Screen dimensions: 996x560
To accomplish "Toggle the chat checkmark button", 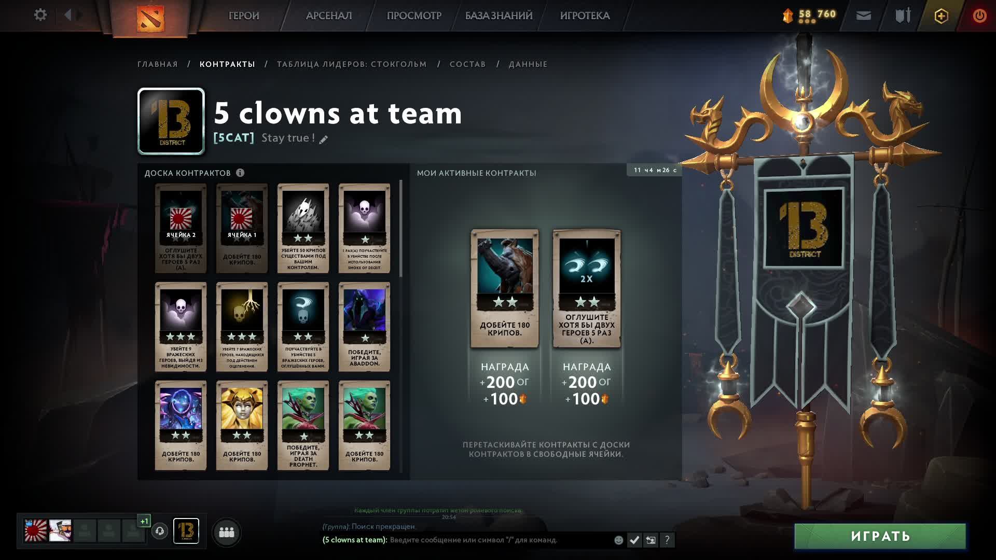I will tap(634, 540).
